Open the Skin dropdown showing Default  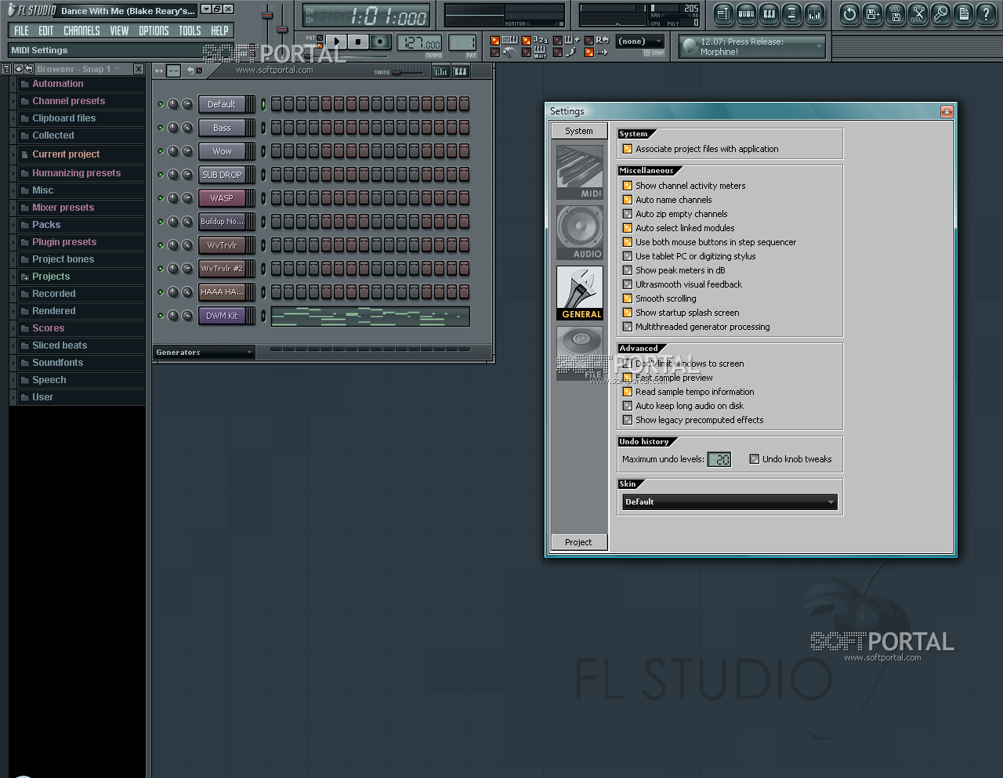pyautogui.click(x=730, y=502)
